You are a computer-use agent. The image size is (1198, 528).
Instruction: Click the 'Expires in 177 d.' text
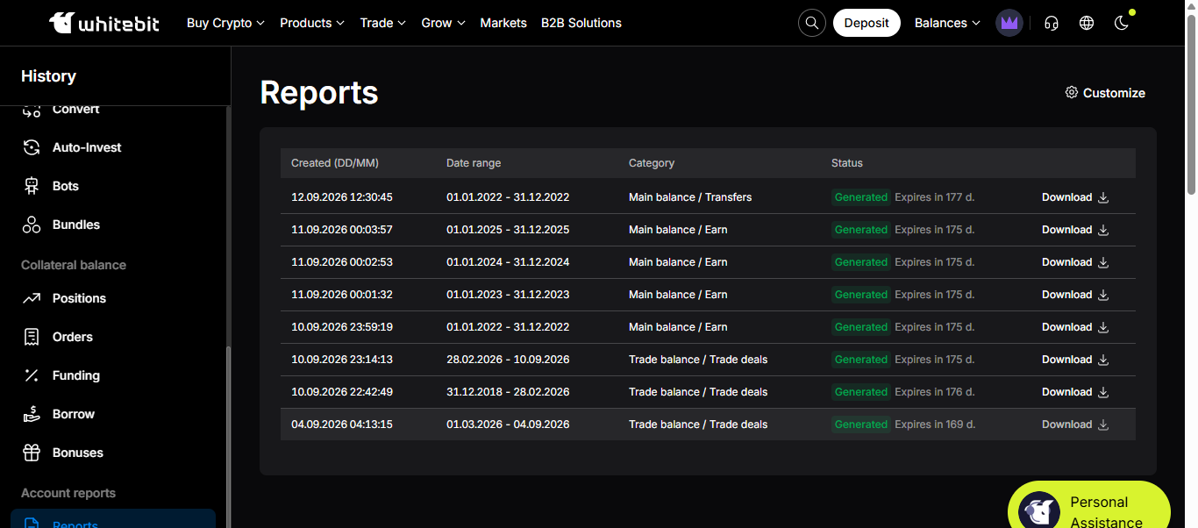coord(935,197)
